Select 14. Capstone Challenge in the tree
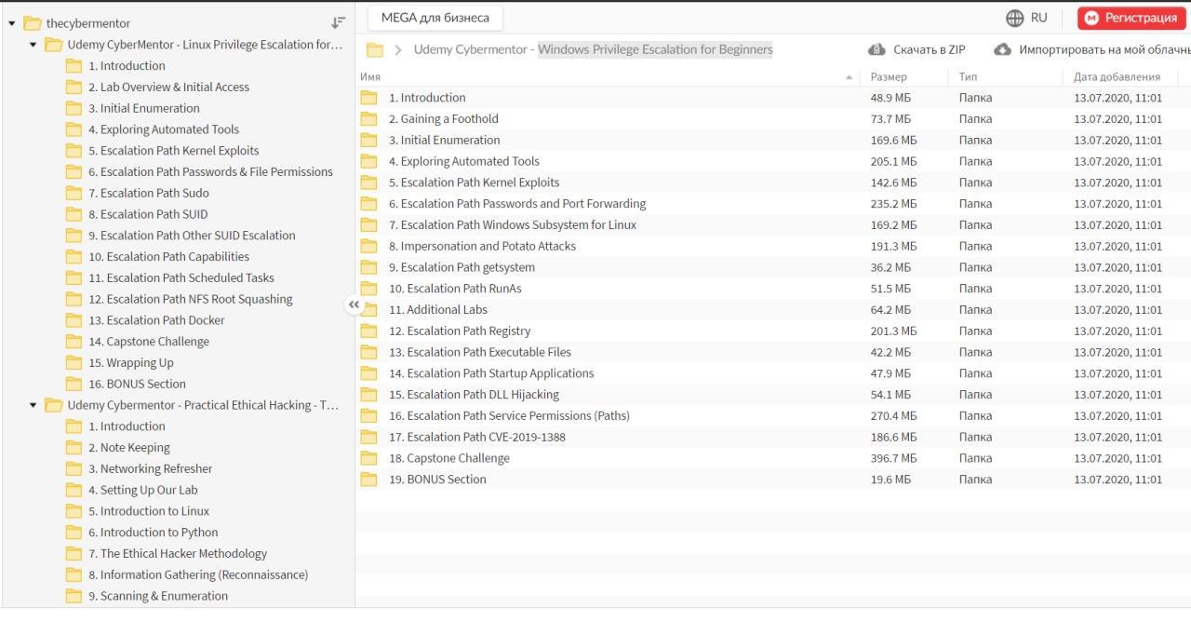 click(x=149, y=342)
